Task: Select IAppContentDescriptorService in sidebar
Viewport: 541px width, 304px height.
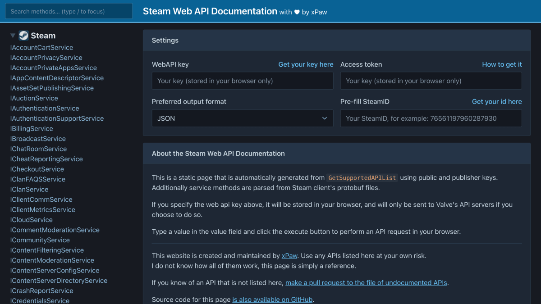Action: pyautogui.click(x=57, y=78)
